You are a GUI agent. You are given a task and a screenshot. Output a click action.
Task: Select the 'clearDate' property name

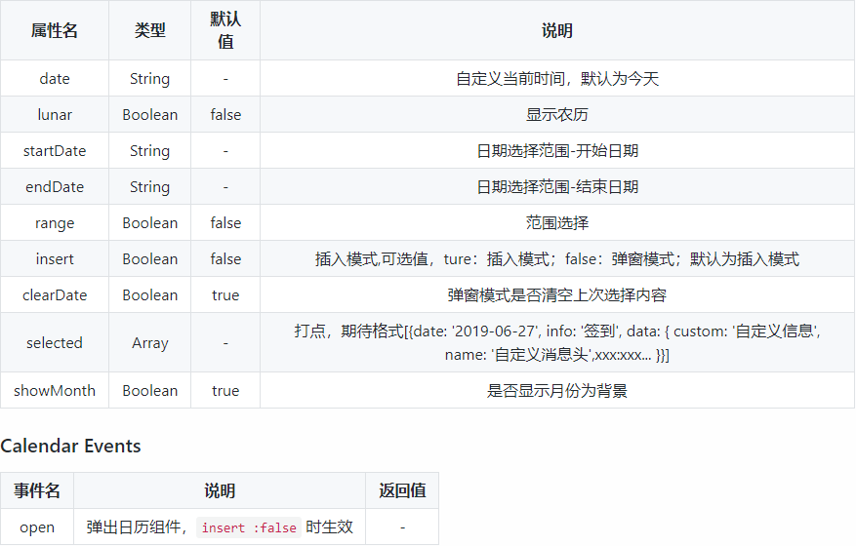[55, 294]
